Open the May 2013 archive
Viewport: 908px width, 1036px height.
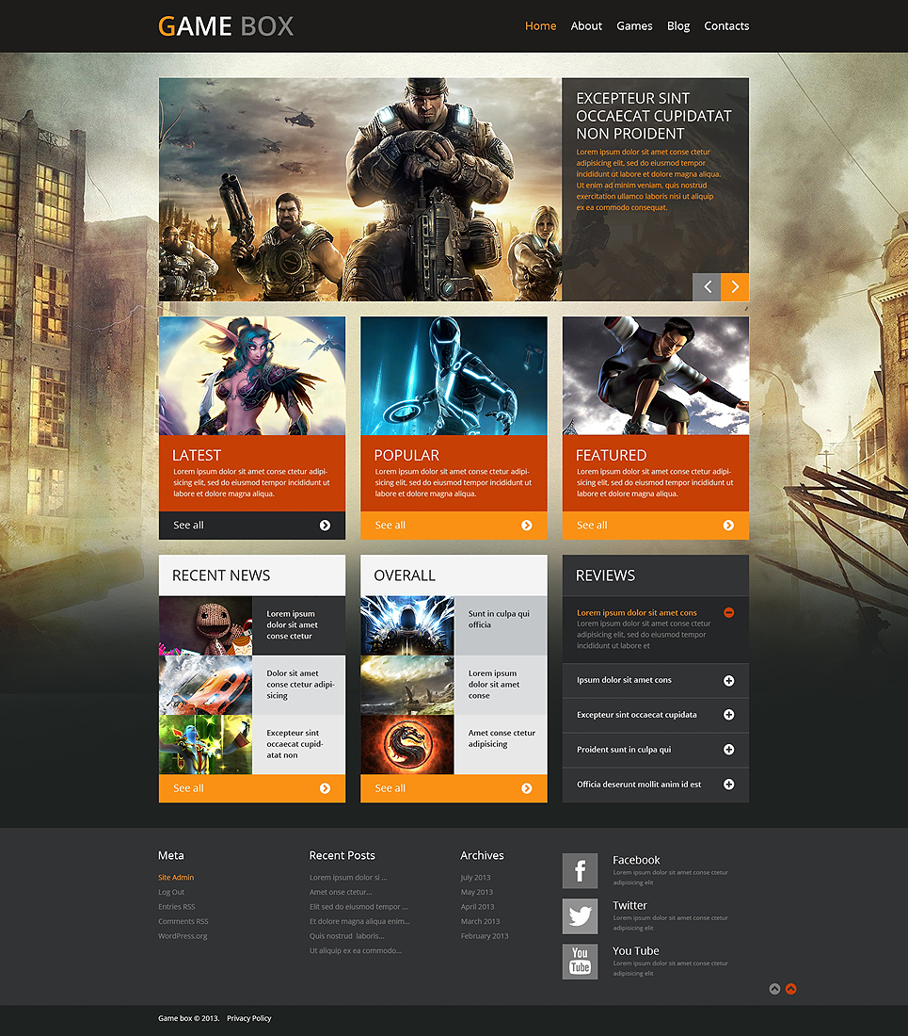(x=477, y=892)
